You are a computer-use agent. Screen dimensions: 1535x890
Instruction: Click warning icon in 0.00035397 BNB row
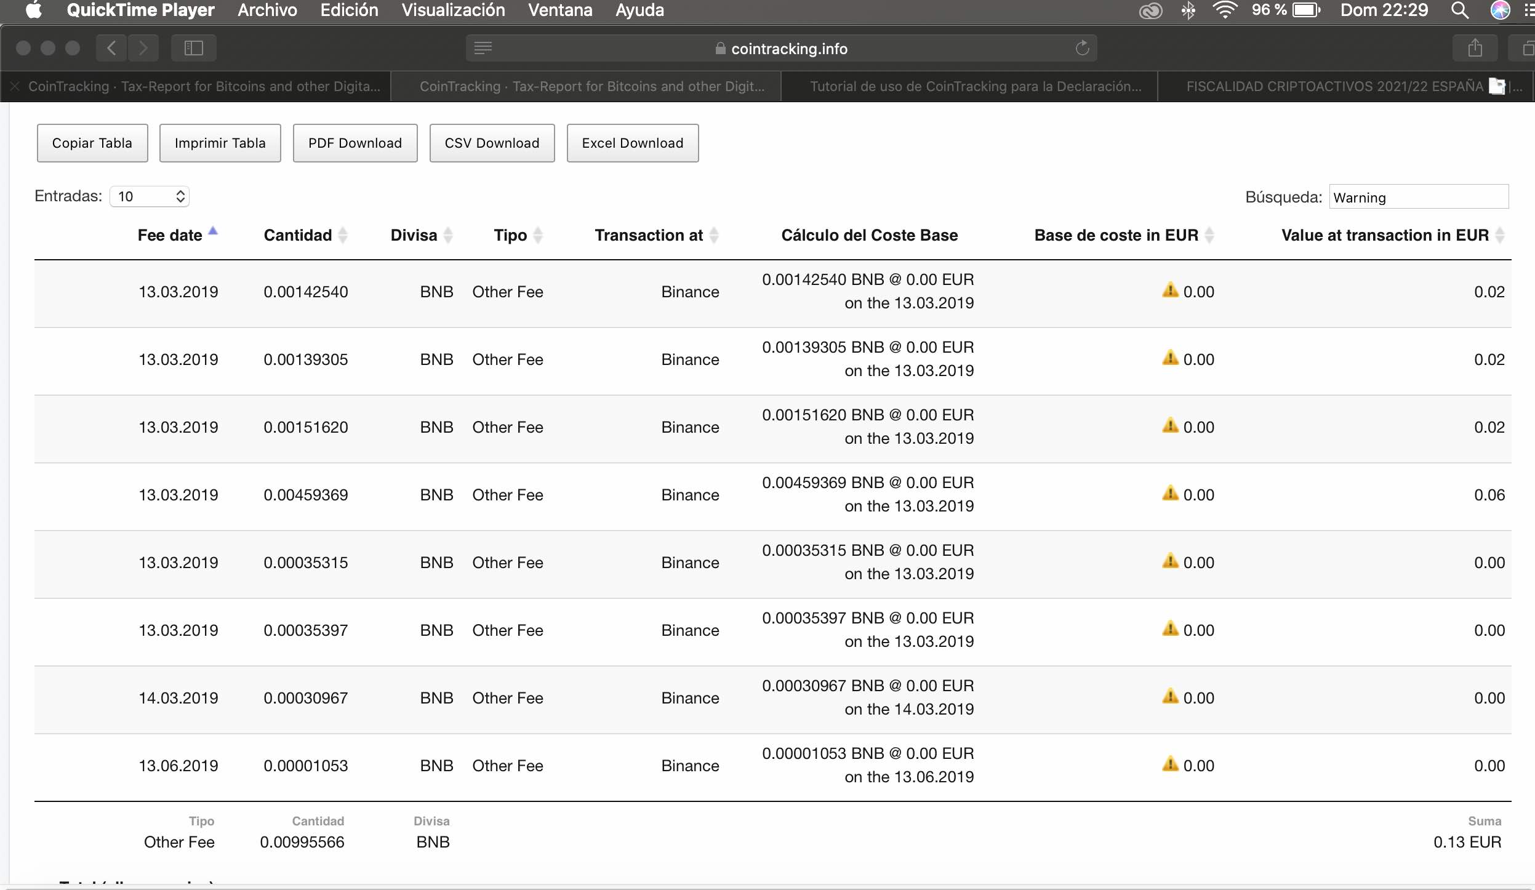(1170, 628)
